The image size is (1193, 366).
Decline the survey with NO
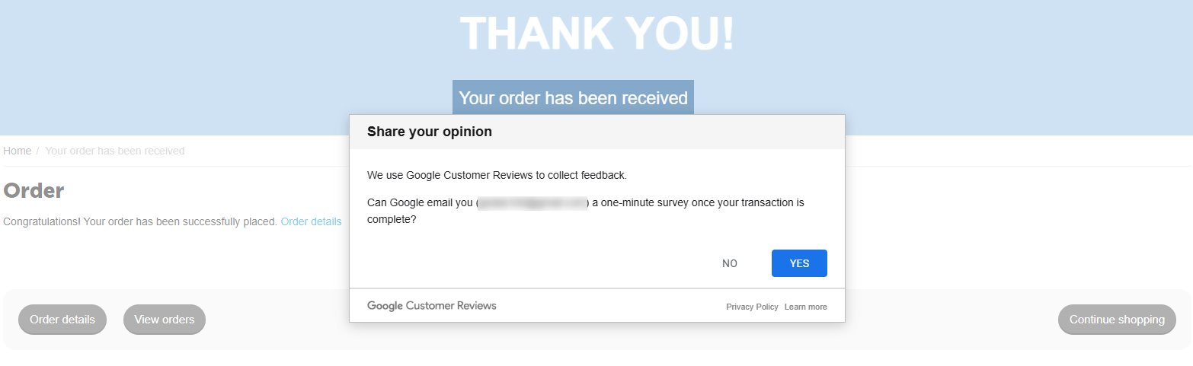(x=729, y=263)
